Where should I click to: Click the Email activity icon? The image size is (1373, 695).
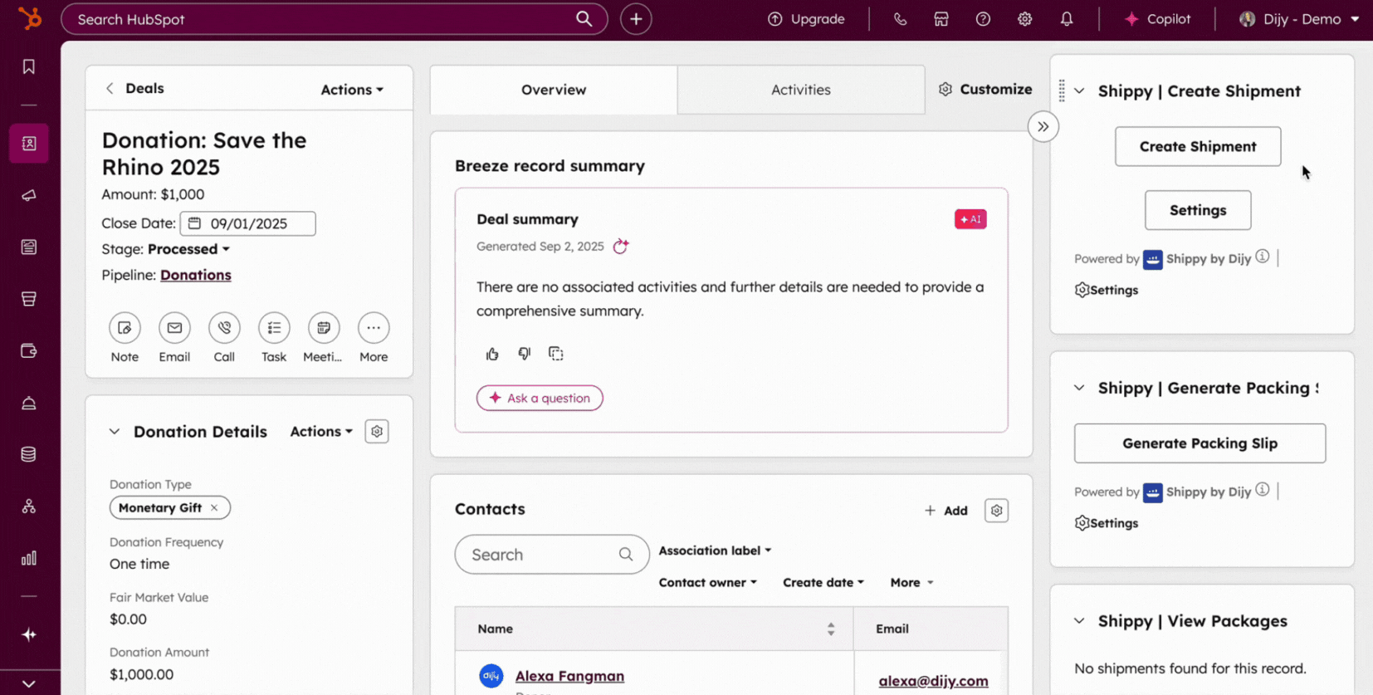pyautogui.click(x=174, y=328)
